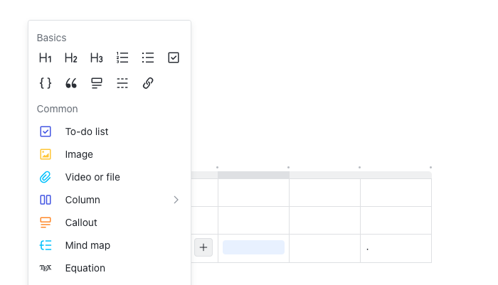498x285 pixels.
Task: Insert a Heading 3 block
Action: pos(97,58)
